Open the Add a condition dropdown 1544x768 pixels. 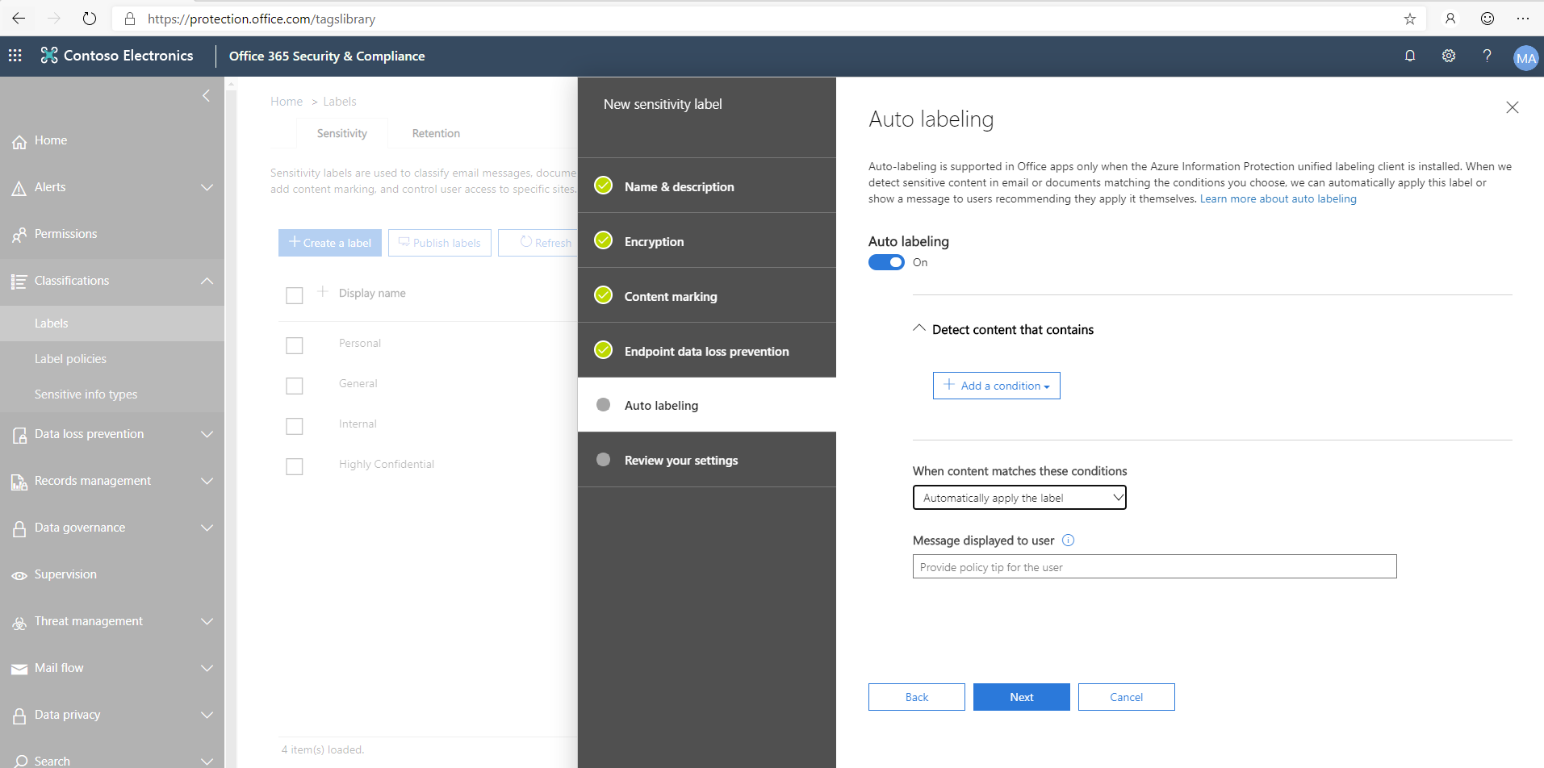pos(996,385)
